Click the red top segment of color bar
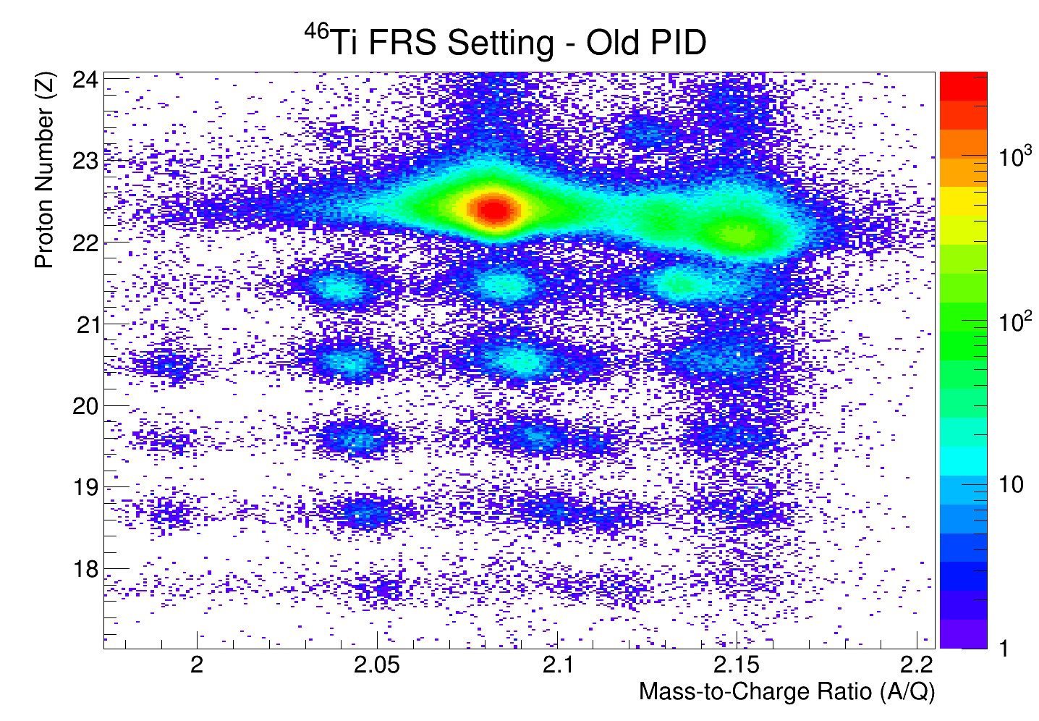 tap(962, 86)
